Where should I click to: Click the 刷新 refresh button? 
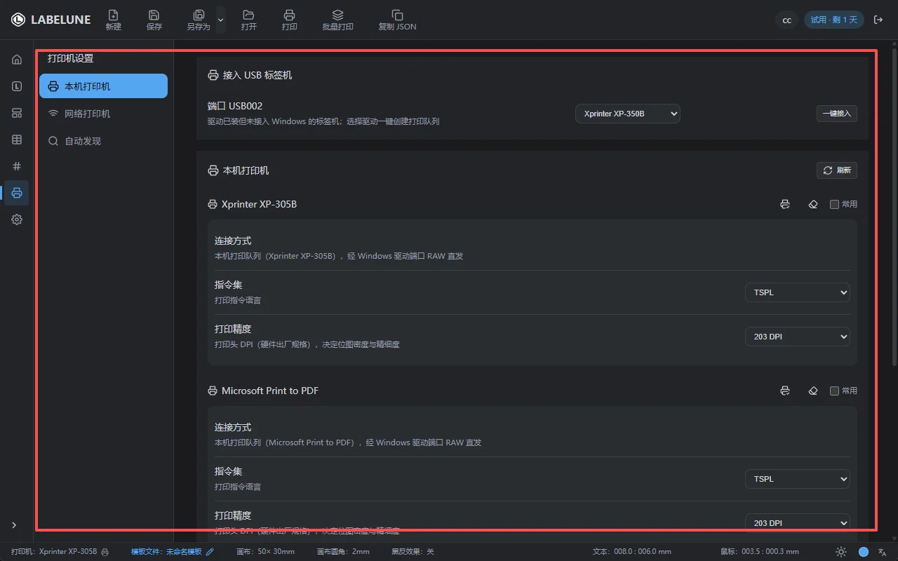(837, 170)
